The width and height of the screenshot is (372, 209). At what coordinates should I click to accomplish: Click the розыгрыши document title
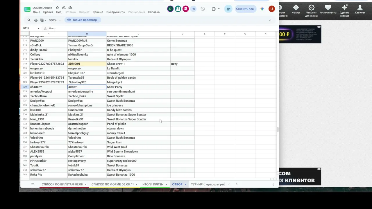pos(42,8)
